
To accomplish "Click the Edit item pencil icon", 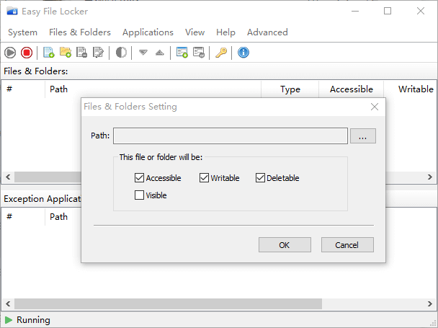I will 99,52.
